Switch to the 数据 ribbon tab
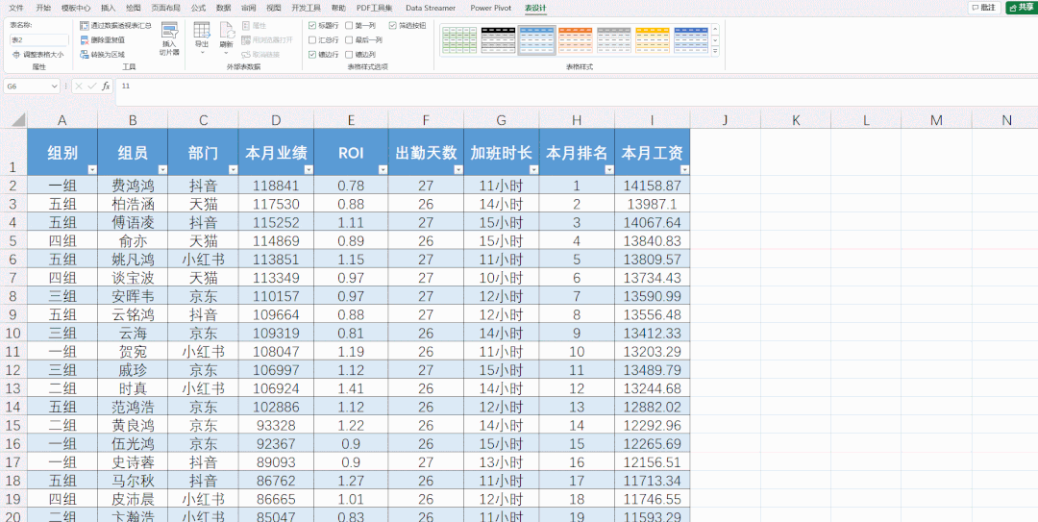The height and width of the screenshot is (522, 1038). (x=224, y=8)
